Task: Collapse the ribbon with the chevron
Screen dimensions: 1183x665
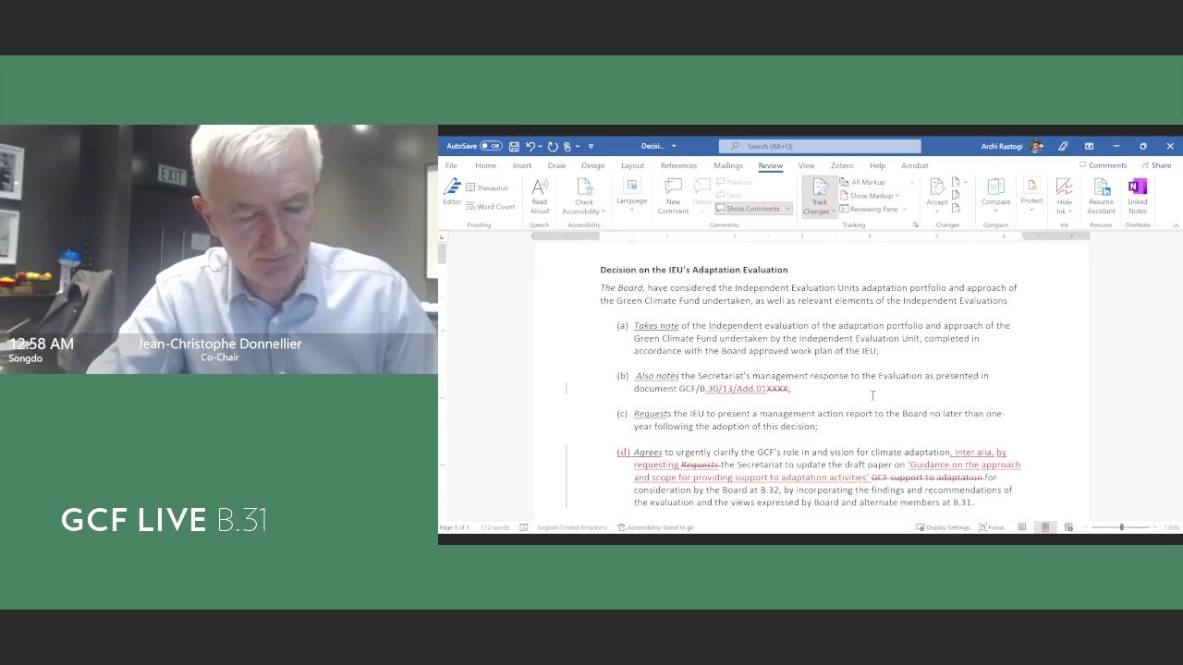Action: 1176,224
